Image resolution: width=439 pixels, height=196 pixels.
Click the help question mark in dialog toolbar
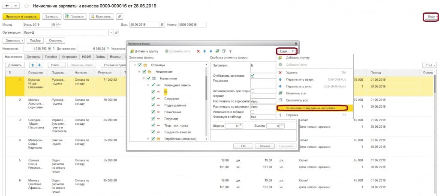coord(230,51)
